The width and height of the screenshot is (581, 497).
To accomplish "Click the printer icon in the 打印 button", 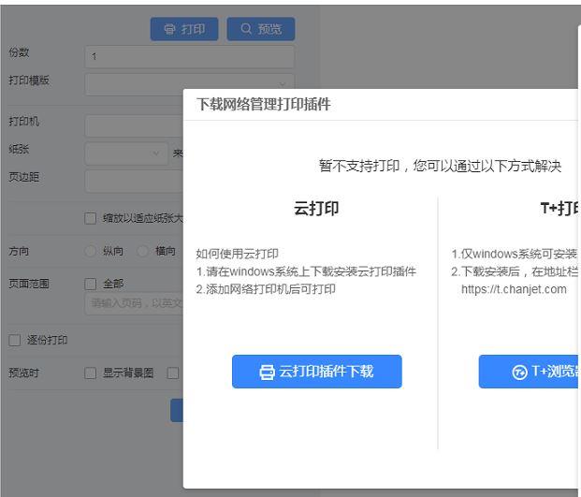I will pyautogui.click(x=169, y=29).
